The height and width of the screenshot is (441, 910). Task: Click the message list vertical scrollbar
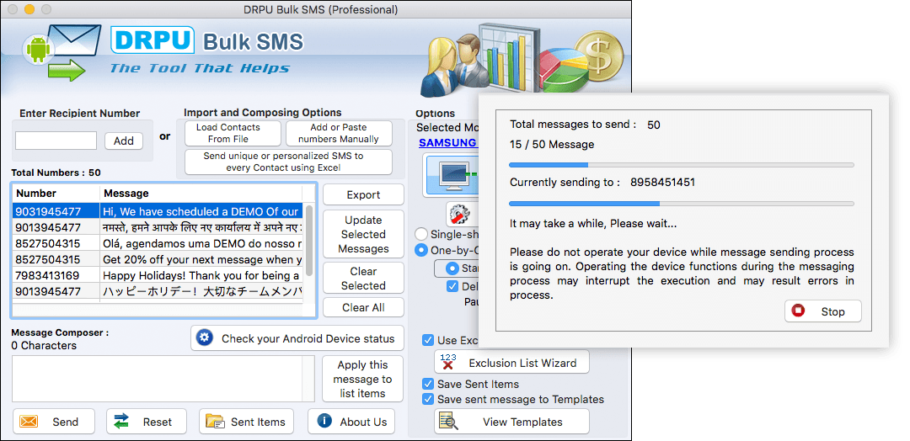309,241
